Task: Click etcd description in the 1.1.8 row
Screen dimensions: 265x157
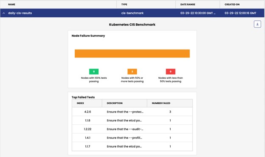Action: 124,121
